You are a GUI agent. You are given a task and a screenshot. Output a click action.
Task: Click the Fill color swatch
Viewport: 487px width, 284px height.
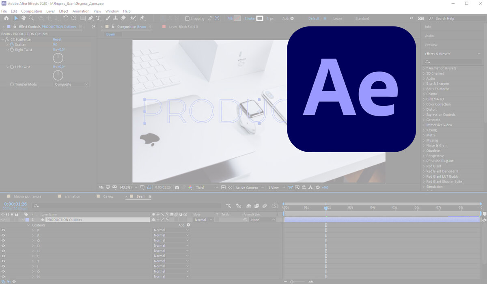237,18
